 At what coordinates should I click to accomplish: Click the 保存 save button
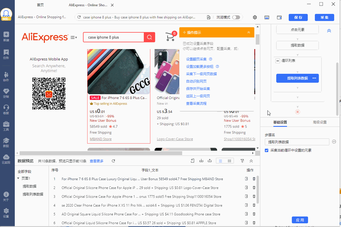click(298, 17)
